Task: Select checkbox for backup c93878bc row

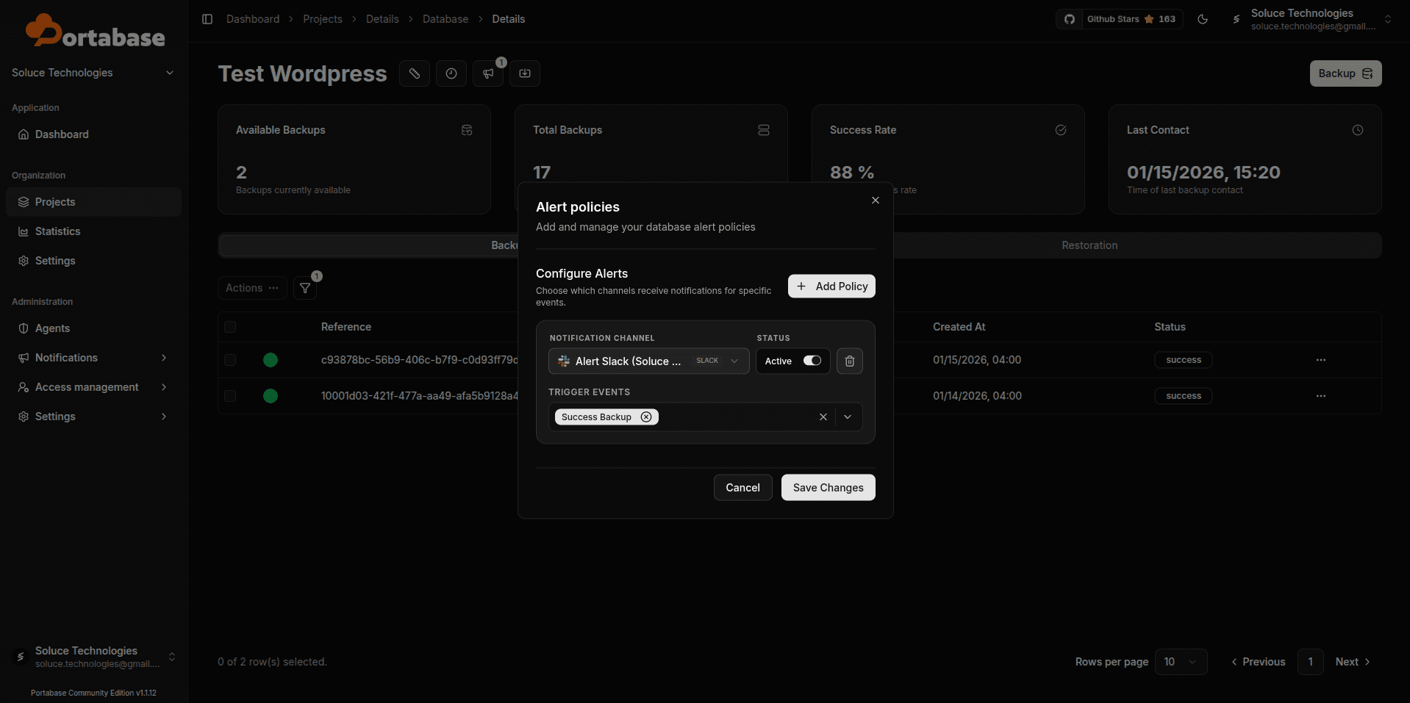Action: click(230, 360)
